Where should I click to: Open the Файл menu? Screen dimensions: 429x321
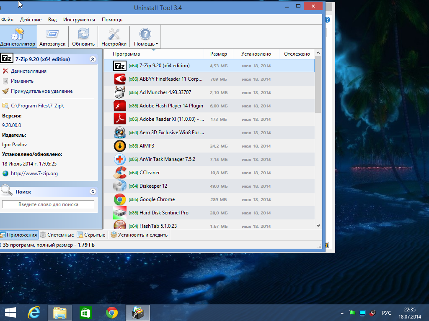(x=7, y=20)
